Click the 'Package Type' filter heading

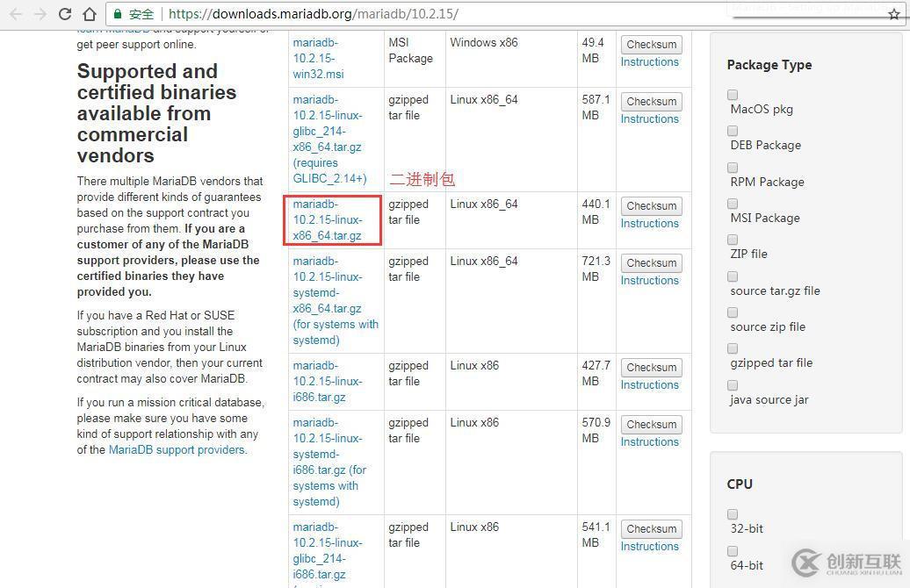[769, 65]
